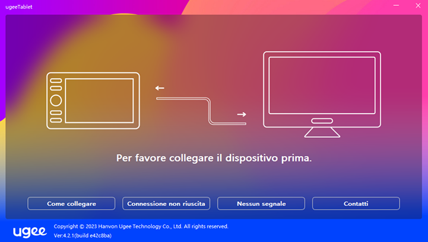Open the Come collegare help button
The image size is (428, 242).
tap(71, 204)
